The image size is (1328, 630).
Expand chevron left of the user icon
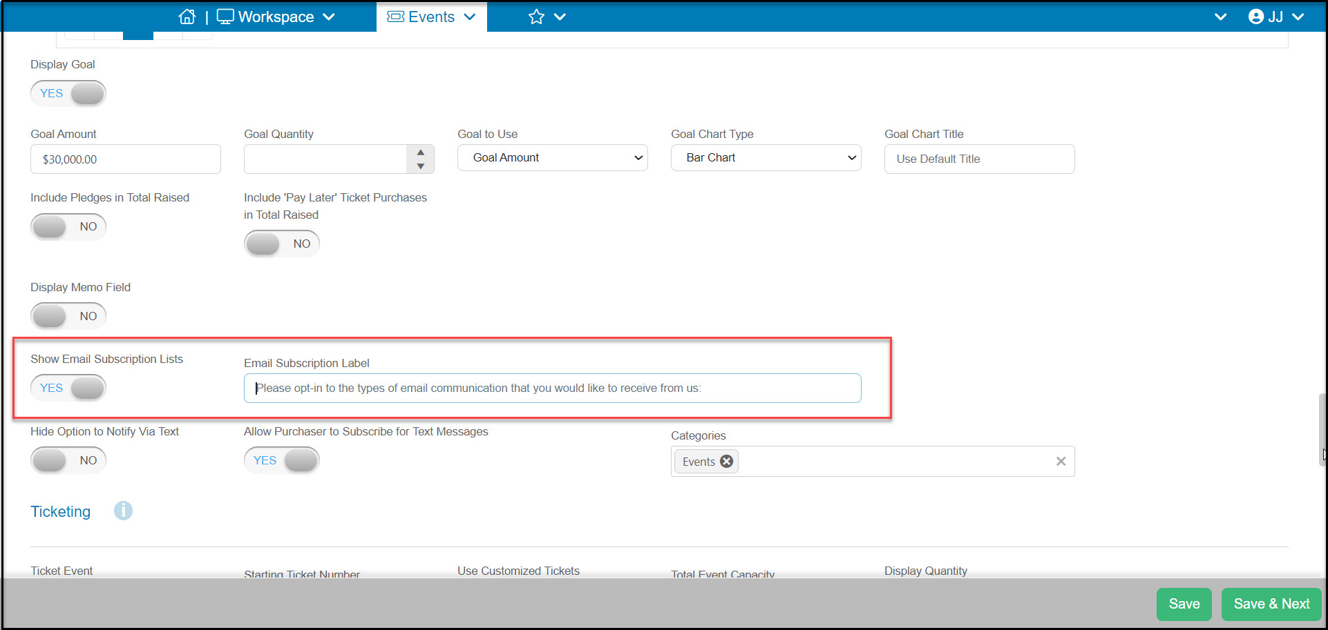coord(1221,17)
